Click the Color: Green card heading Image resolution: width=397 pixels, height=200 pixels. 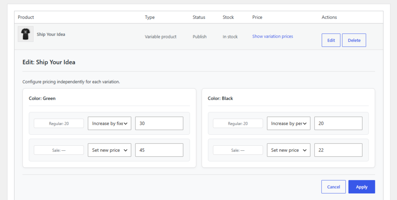tap(42, 98)
